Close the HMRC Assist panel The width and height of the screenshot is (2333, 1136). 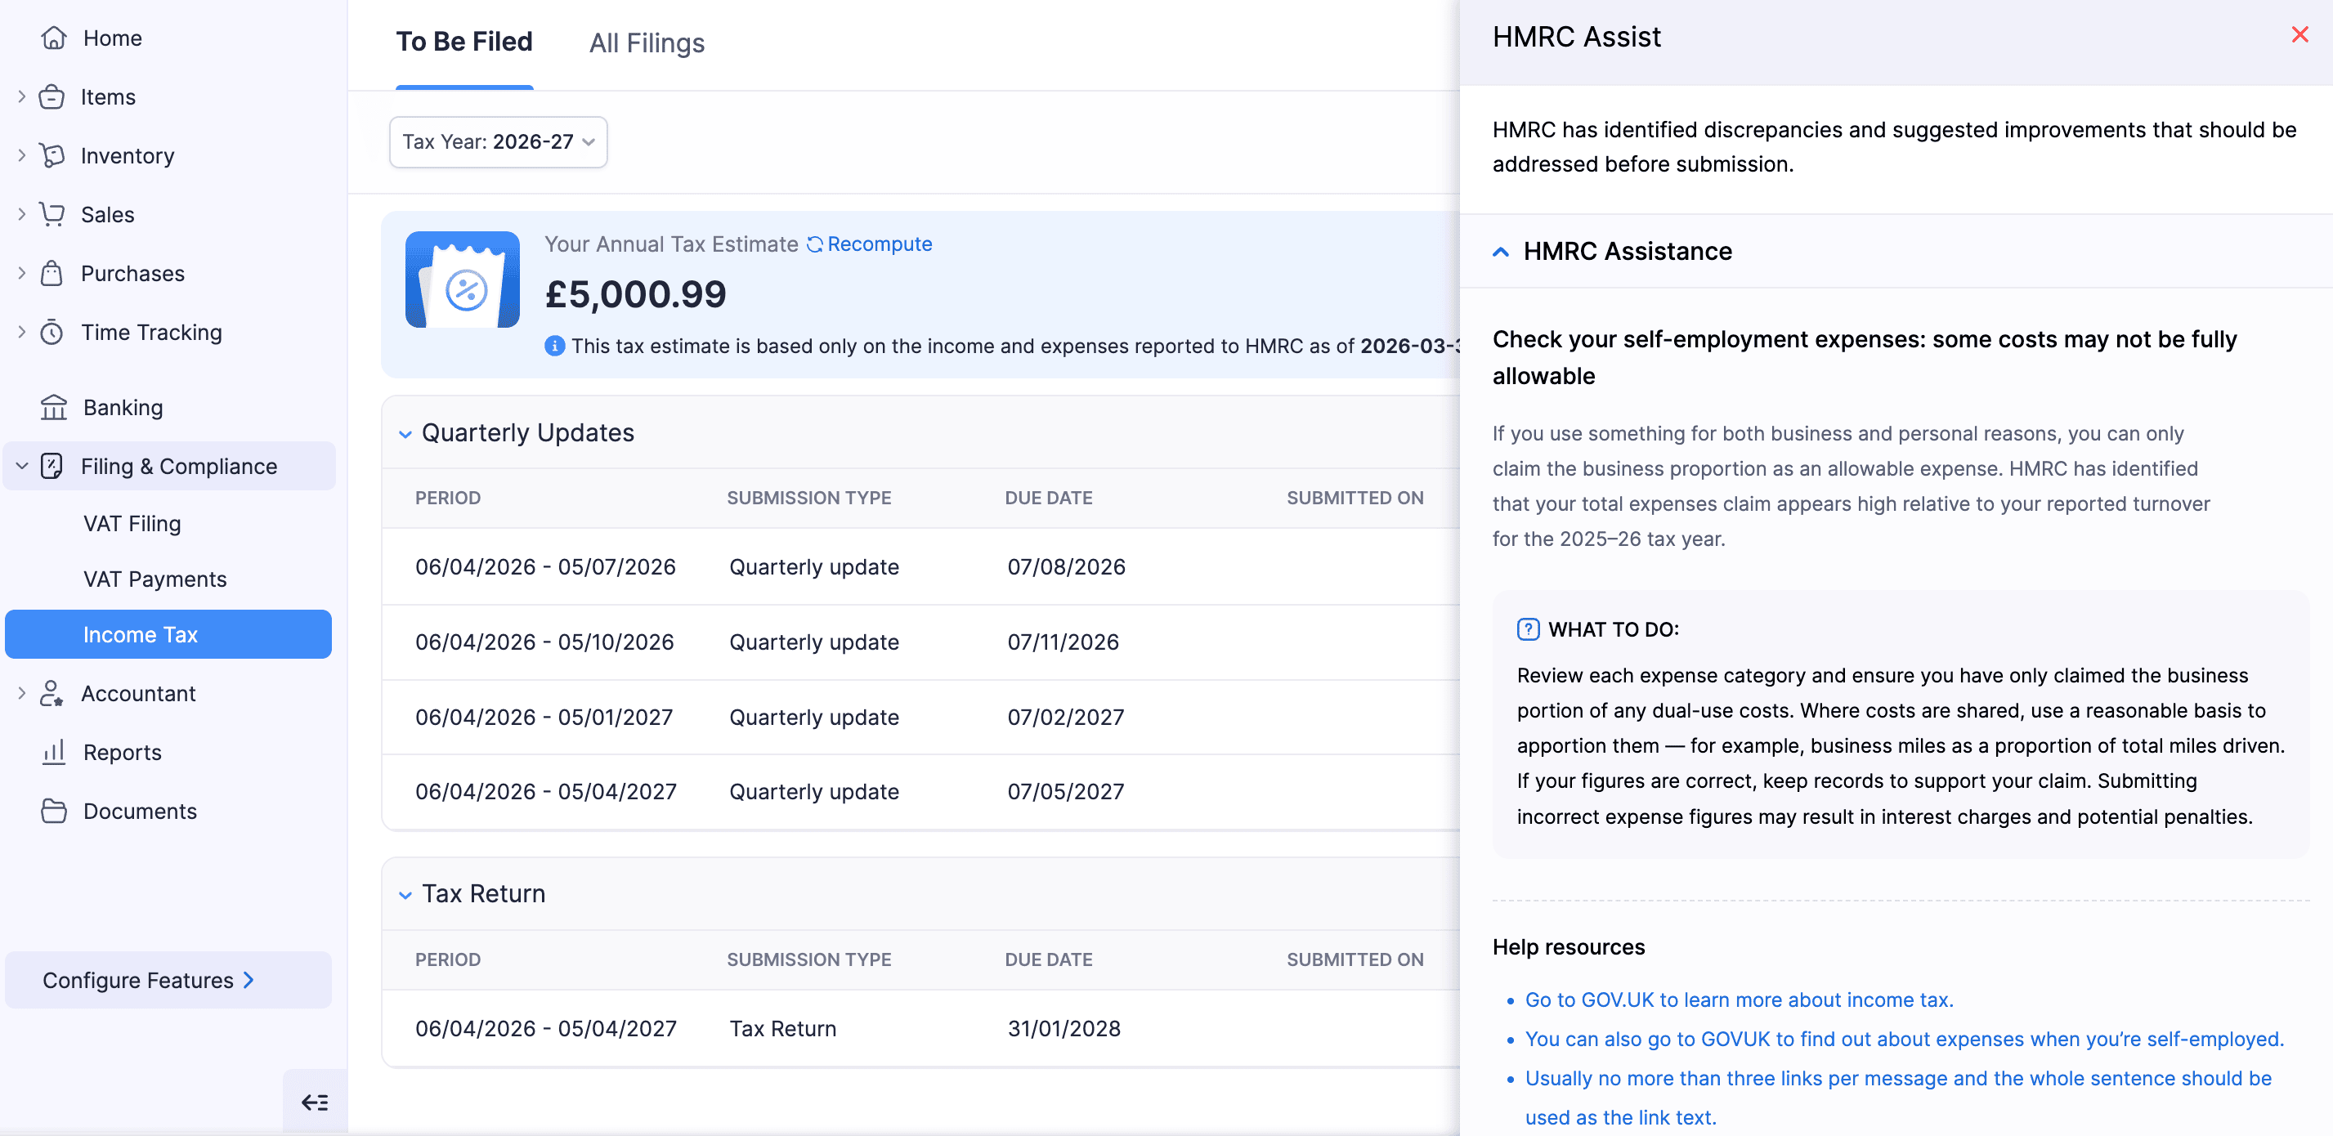point(2299,34)
